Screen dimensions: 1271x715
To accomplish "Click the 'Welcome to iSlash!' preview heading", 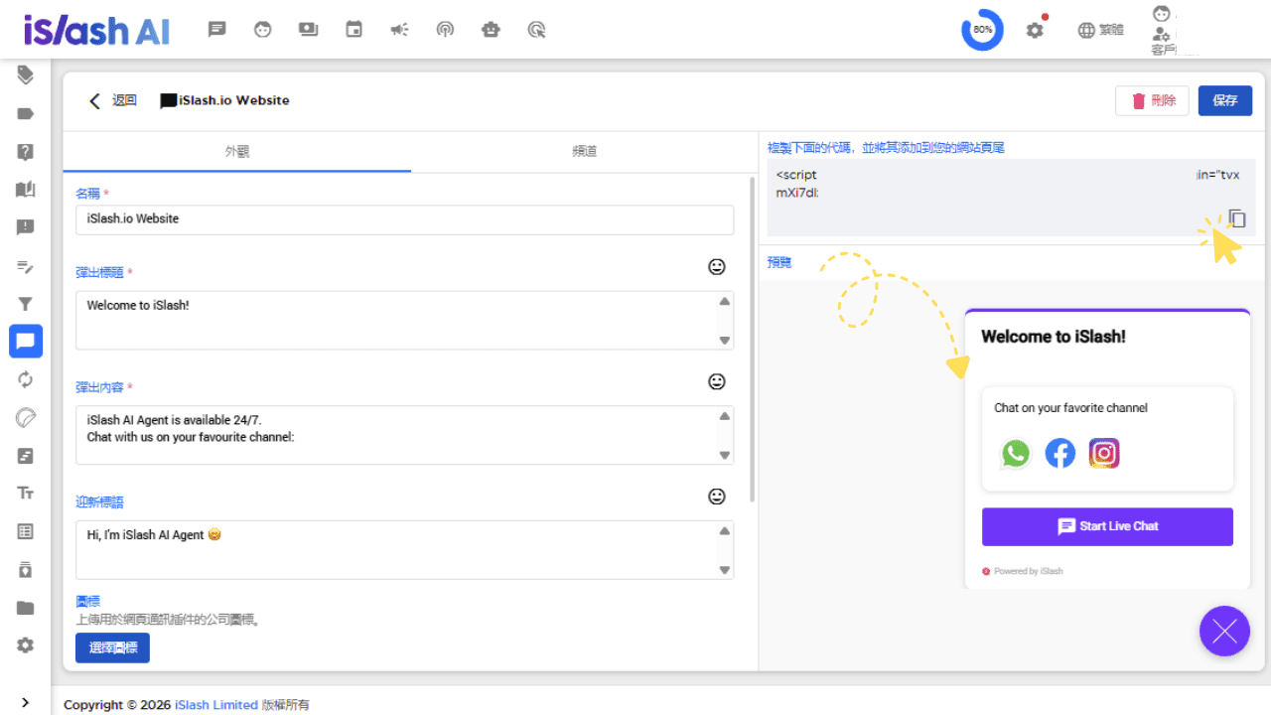I will pos(1054,337).
